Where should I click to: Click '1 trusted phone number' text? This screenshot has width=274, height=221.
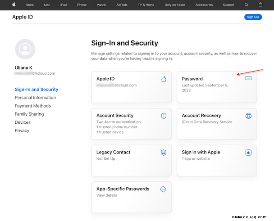[x=117, y=127]
